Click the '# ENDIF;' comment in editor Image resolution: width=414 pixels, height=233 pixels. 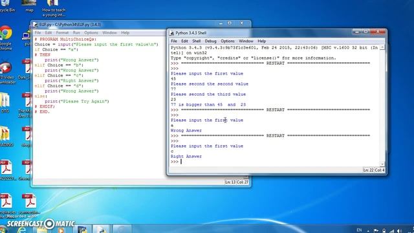point(45,107)
